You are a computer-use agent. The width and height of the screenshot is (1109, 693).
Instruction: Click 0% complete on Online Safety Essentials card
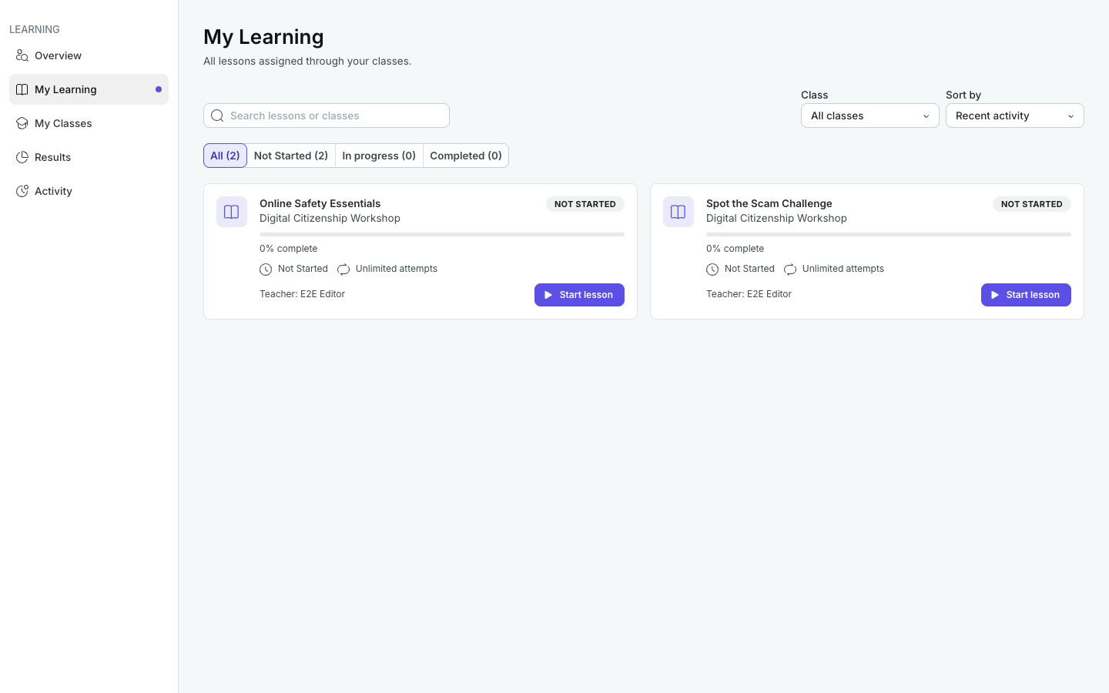click(288, 249)
